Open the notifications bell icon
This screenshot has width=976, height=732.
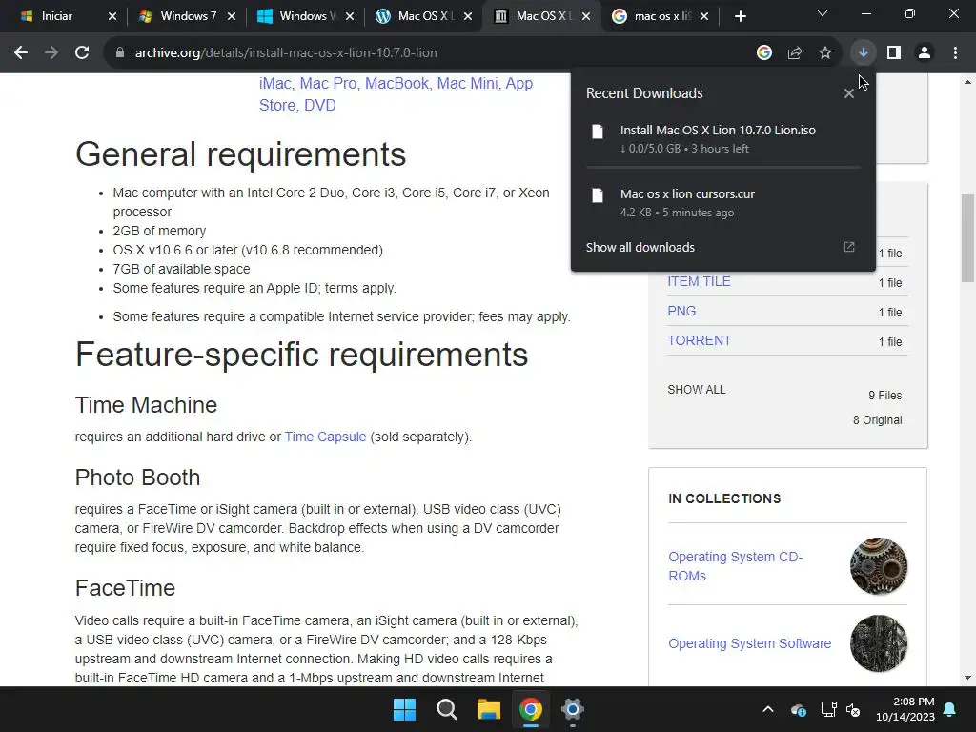tap(950, 709)
